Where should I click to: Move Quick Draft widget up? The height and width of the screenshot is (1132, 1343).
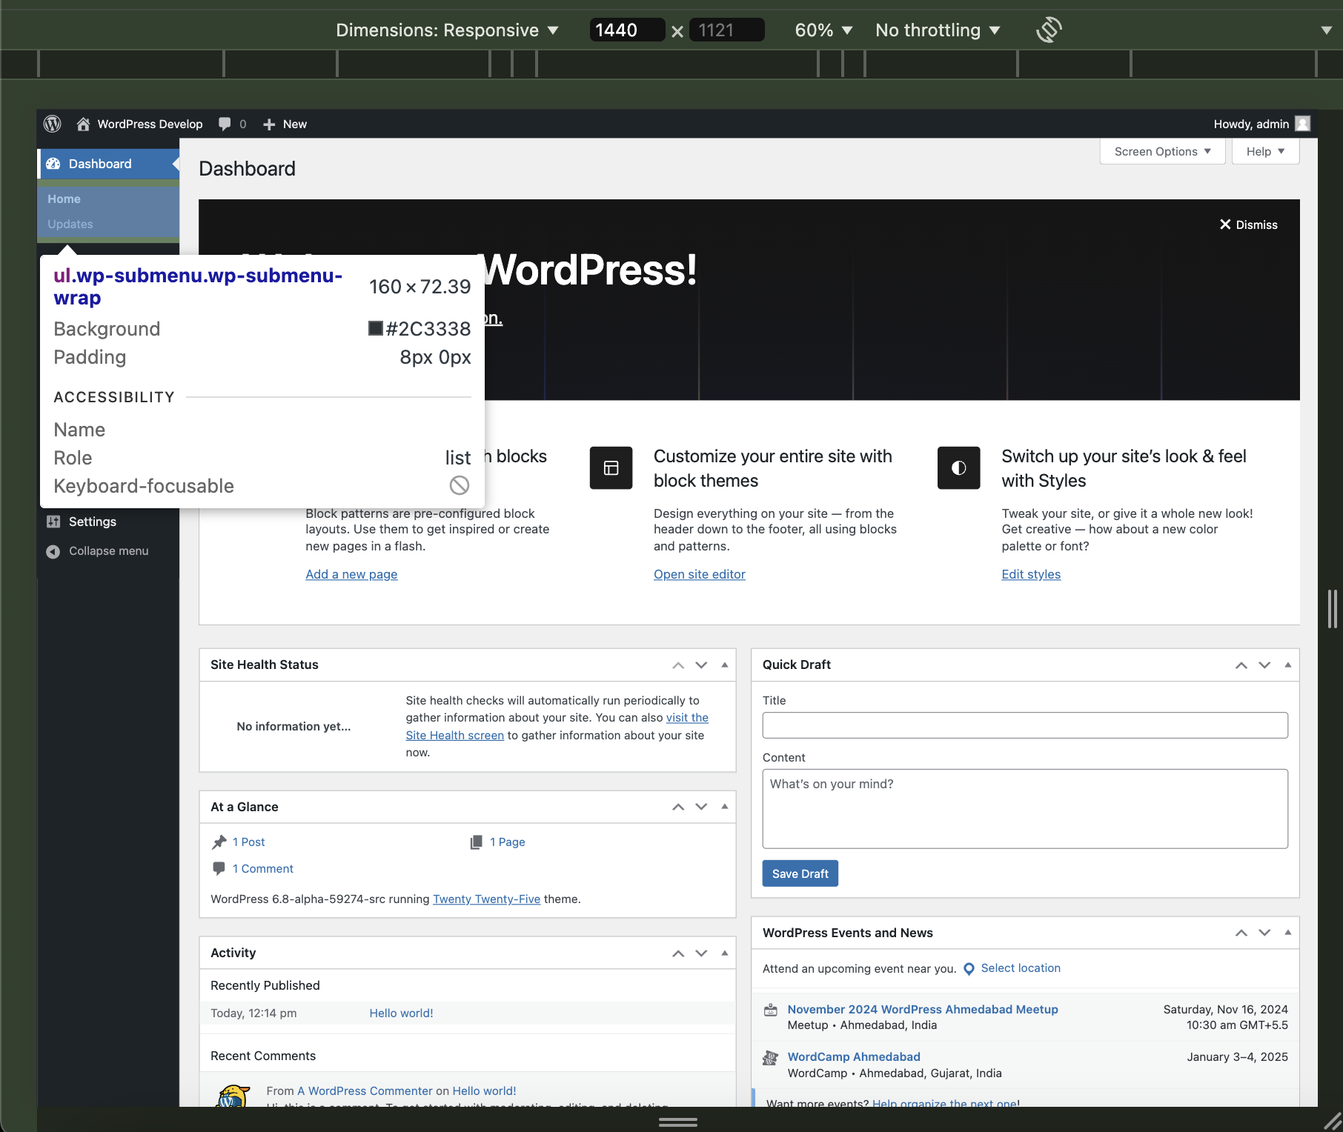coord(1241,665)
